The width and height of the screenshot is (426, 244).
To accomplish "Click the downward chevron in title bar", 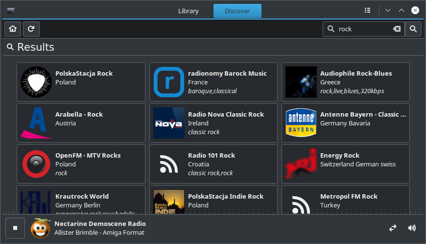I will 388,10.
